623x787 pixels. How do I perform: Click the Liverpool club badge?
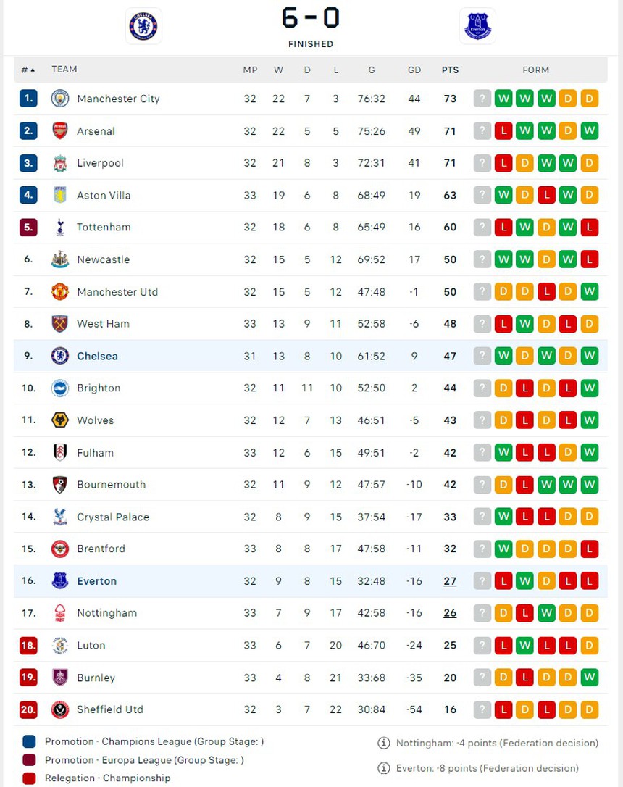59,163
